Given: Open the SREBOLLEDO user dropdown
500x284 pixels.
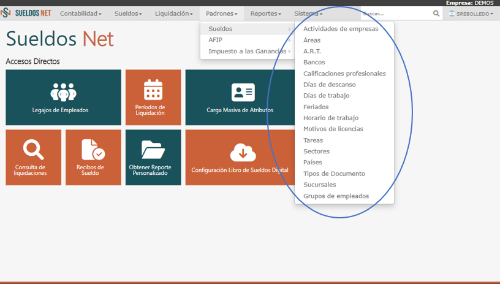Looking at the screenshot, I should point(471,13).
